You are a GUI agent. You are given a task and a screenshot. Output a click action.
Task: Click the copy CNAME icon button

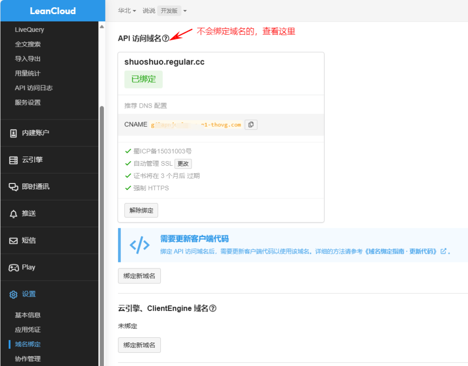tap(251, 125)
